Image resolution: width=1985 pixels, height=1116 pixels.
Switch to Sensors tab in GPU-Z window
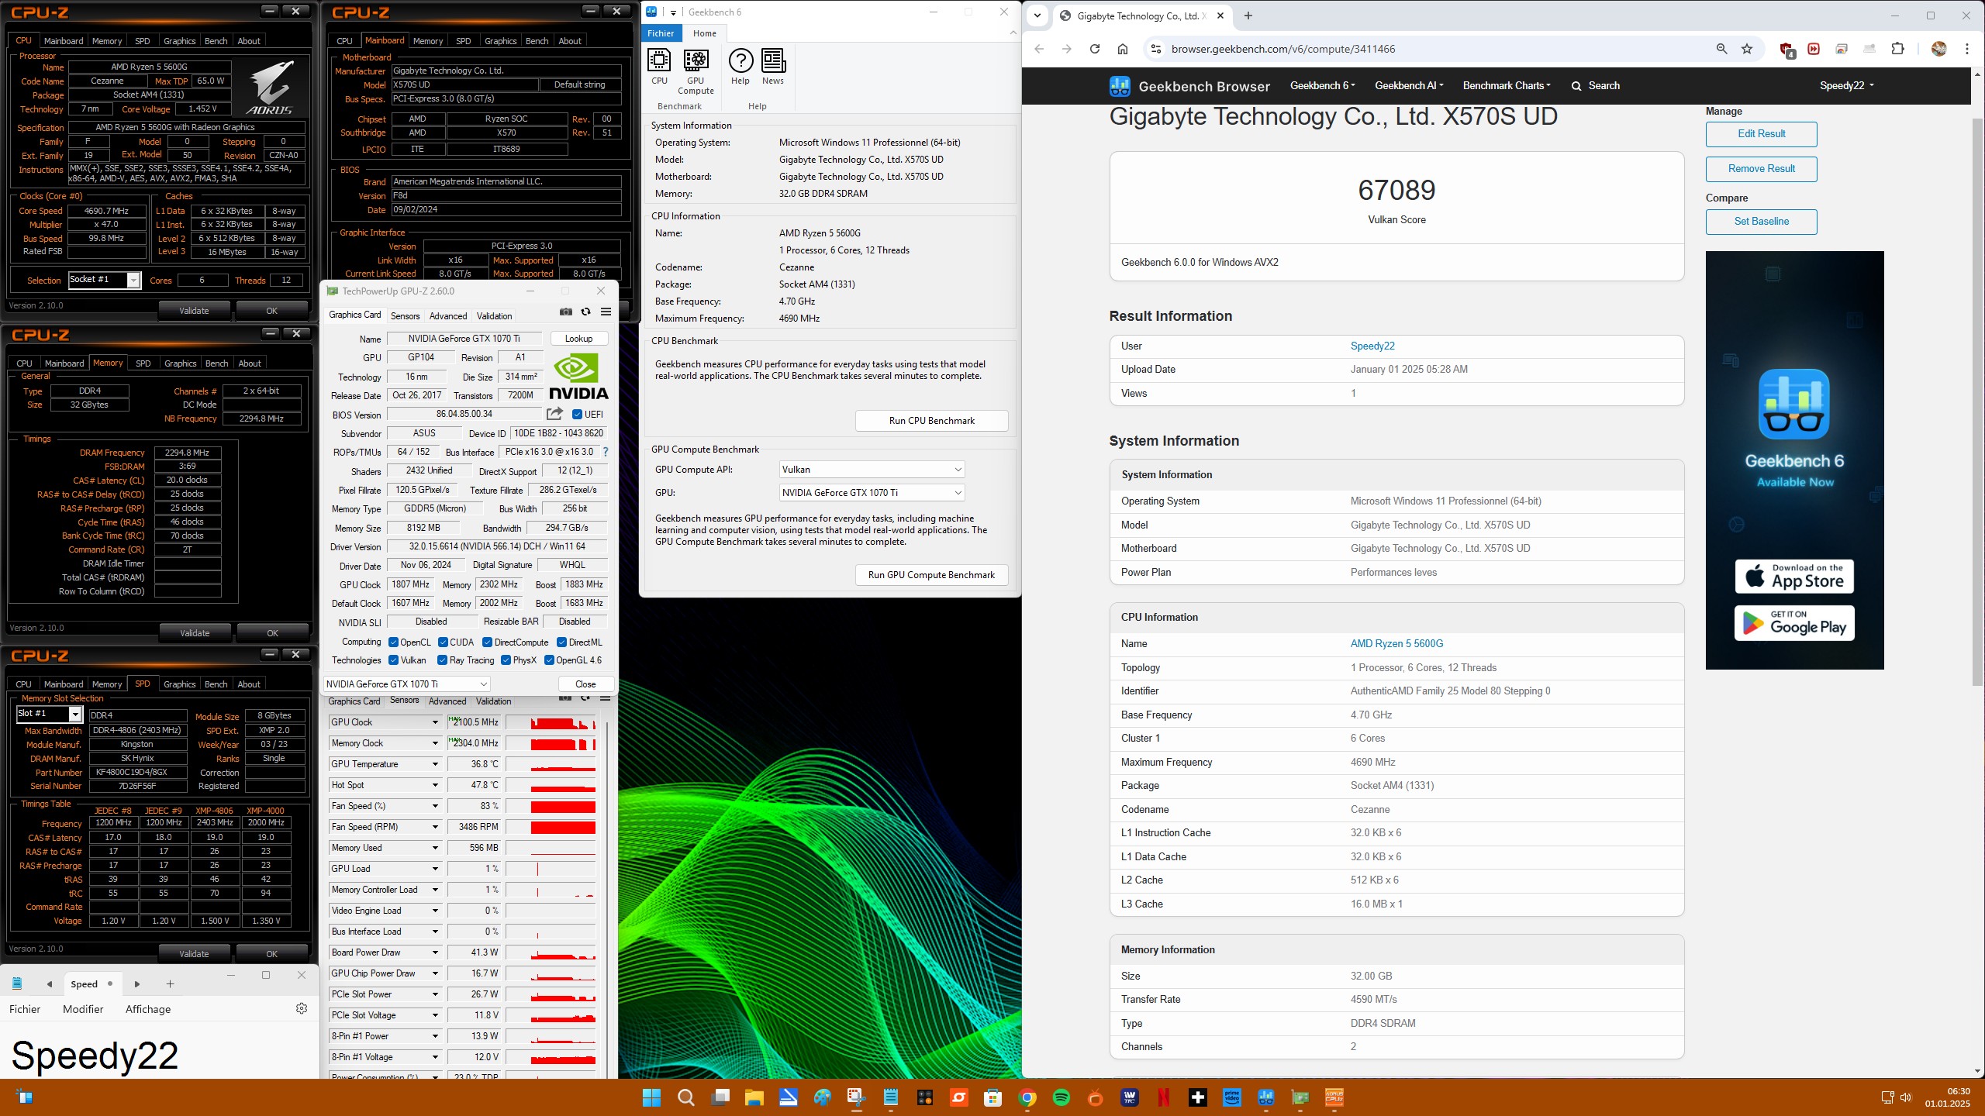405,316
